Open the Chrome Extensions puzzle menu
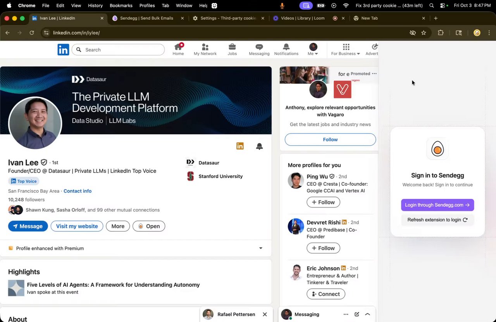 click(x=441, y=33)
